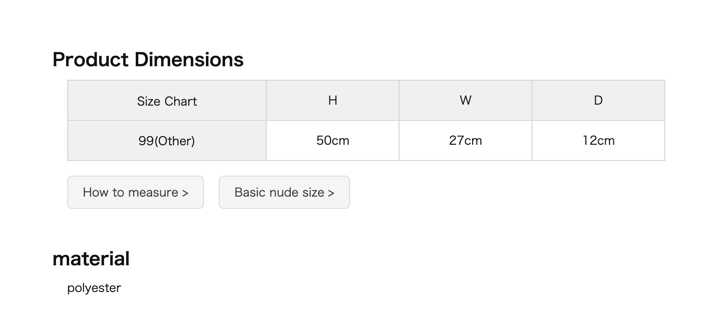This screenshot has height=316, width=706.
Task: Click the word Chart in table header
Action: click(x=180, y=101)
